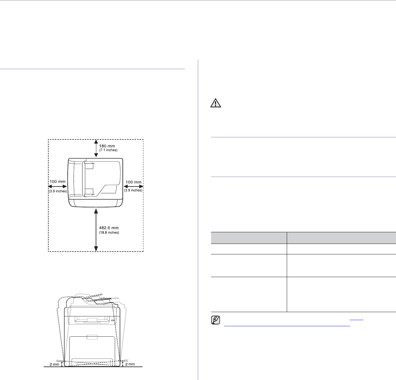Select "(3.9 inches)" label left of printer

point(58,191)
